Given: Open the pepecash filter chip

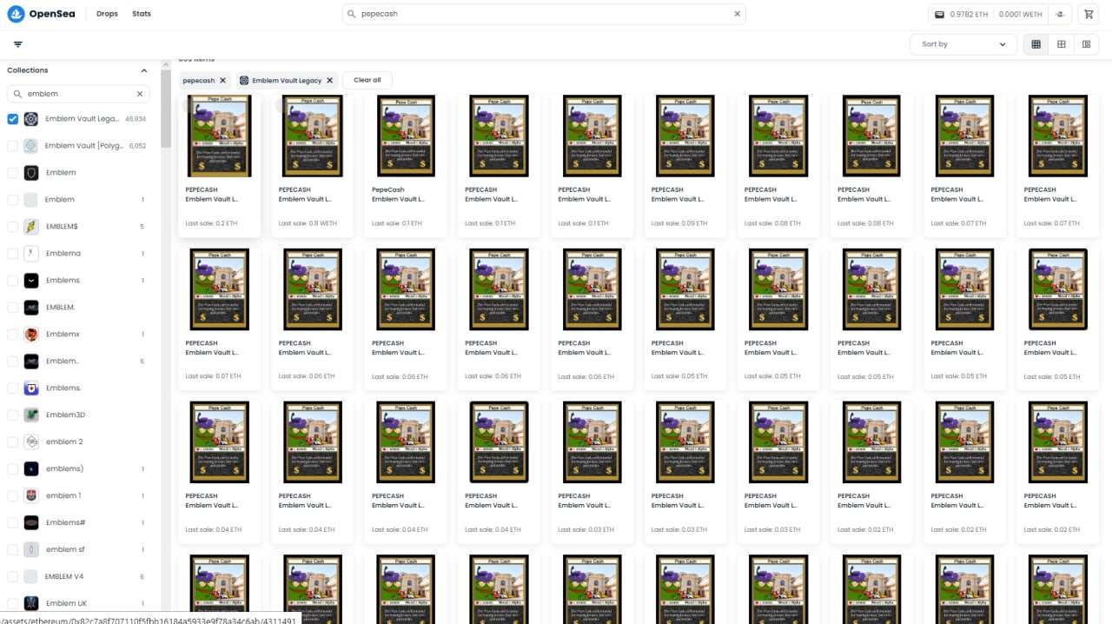Looking at the screenshot, I should click(205, 80).
